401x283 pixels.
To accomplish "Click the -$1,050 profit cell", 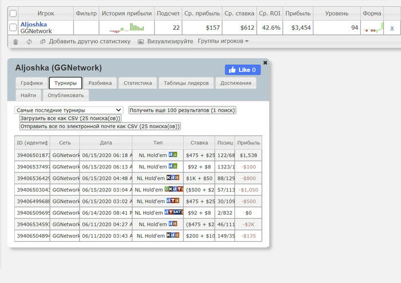I will tap(248, 190).
